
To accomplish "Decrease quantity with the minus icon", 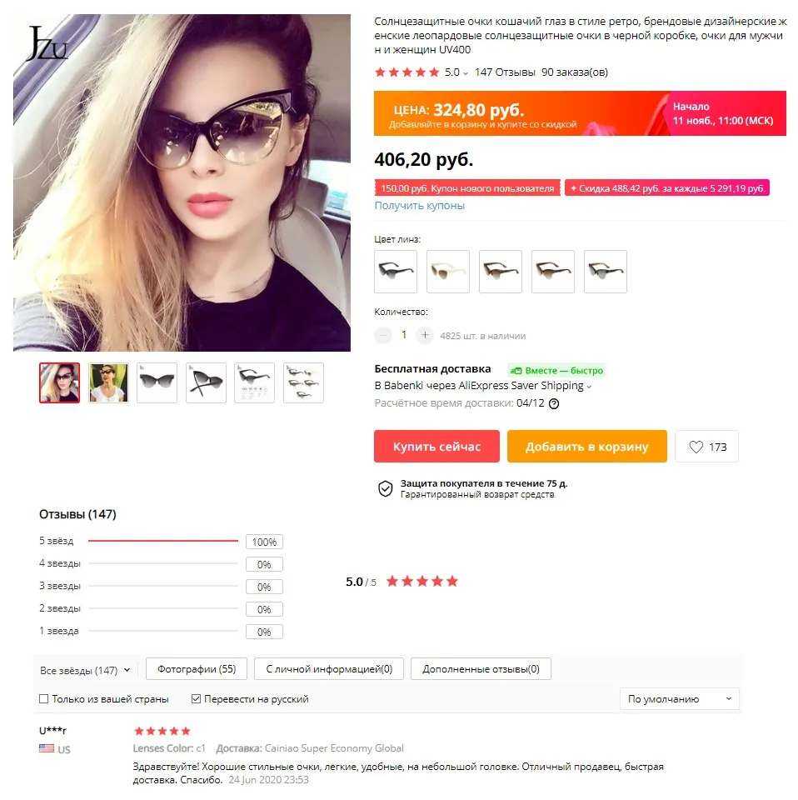I will coord(383,335).
